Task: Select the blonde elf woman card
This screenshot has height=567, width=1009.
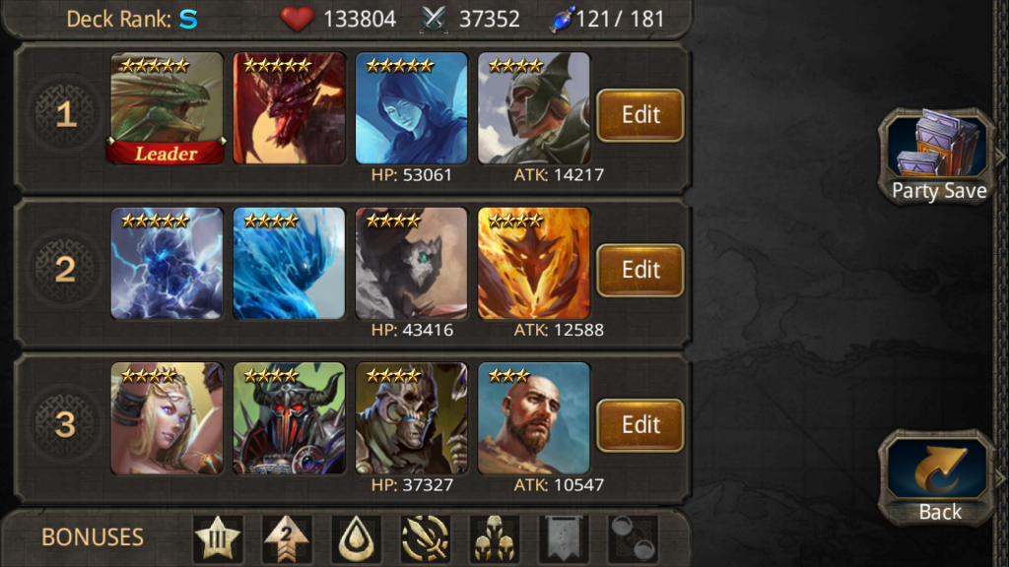Action: coord(167,417)
